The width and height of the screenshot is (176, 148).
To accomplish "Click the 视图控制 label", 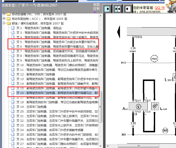I will coord(96,7).
